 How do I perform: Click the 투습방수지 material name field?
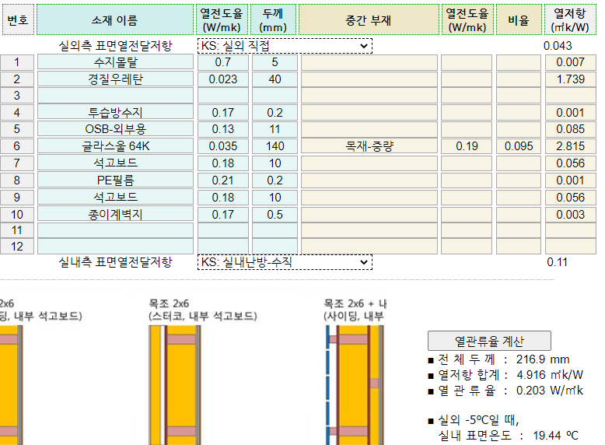115,113
